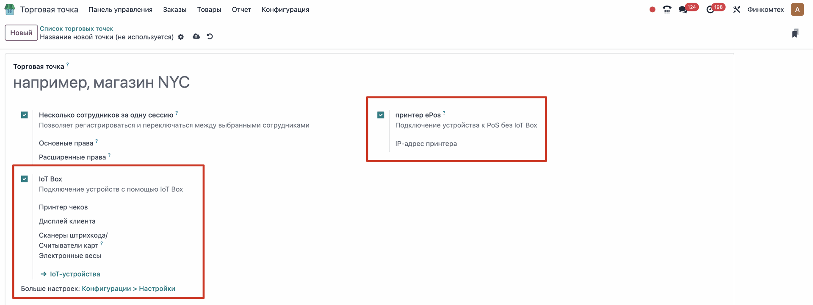This screenshot has width=813, height=305.
Task: Open the messages chat icon
Action: [x=683, y=10]
